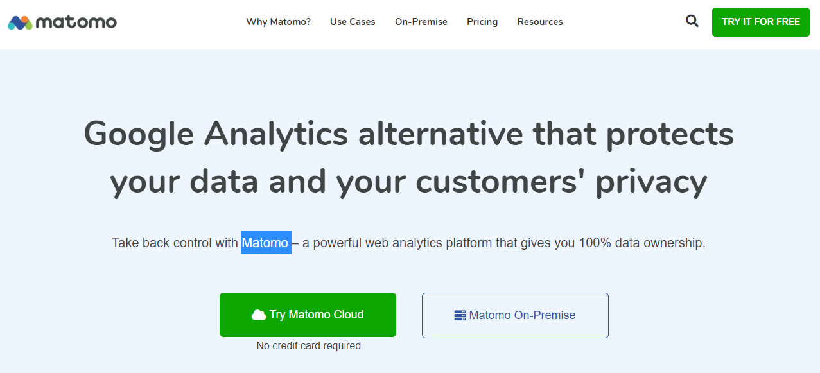Expand the Use Cases menu
Image resolution: width=820 pixels, height=373 pixels.
coord(353,22)
